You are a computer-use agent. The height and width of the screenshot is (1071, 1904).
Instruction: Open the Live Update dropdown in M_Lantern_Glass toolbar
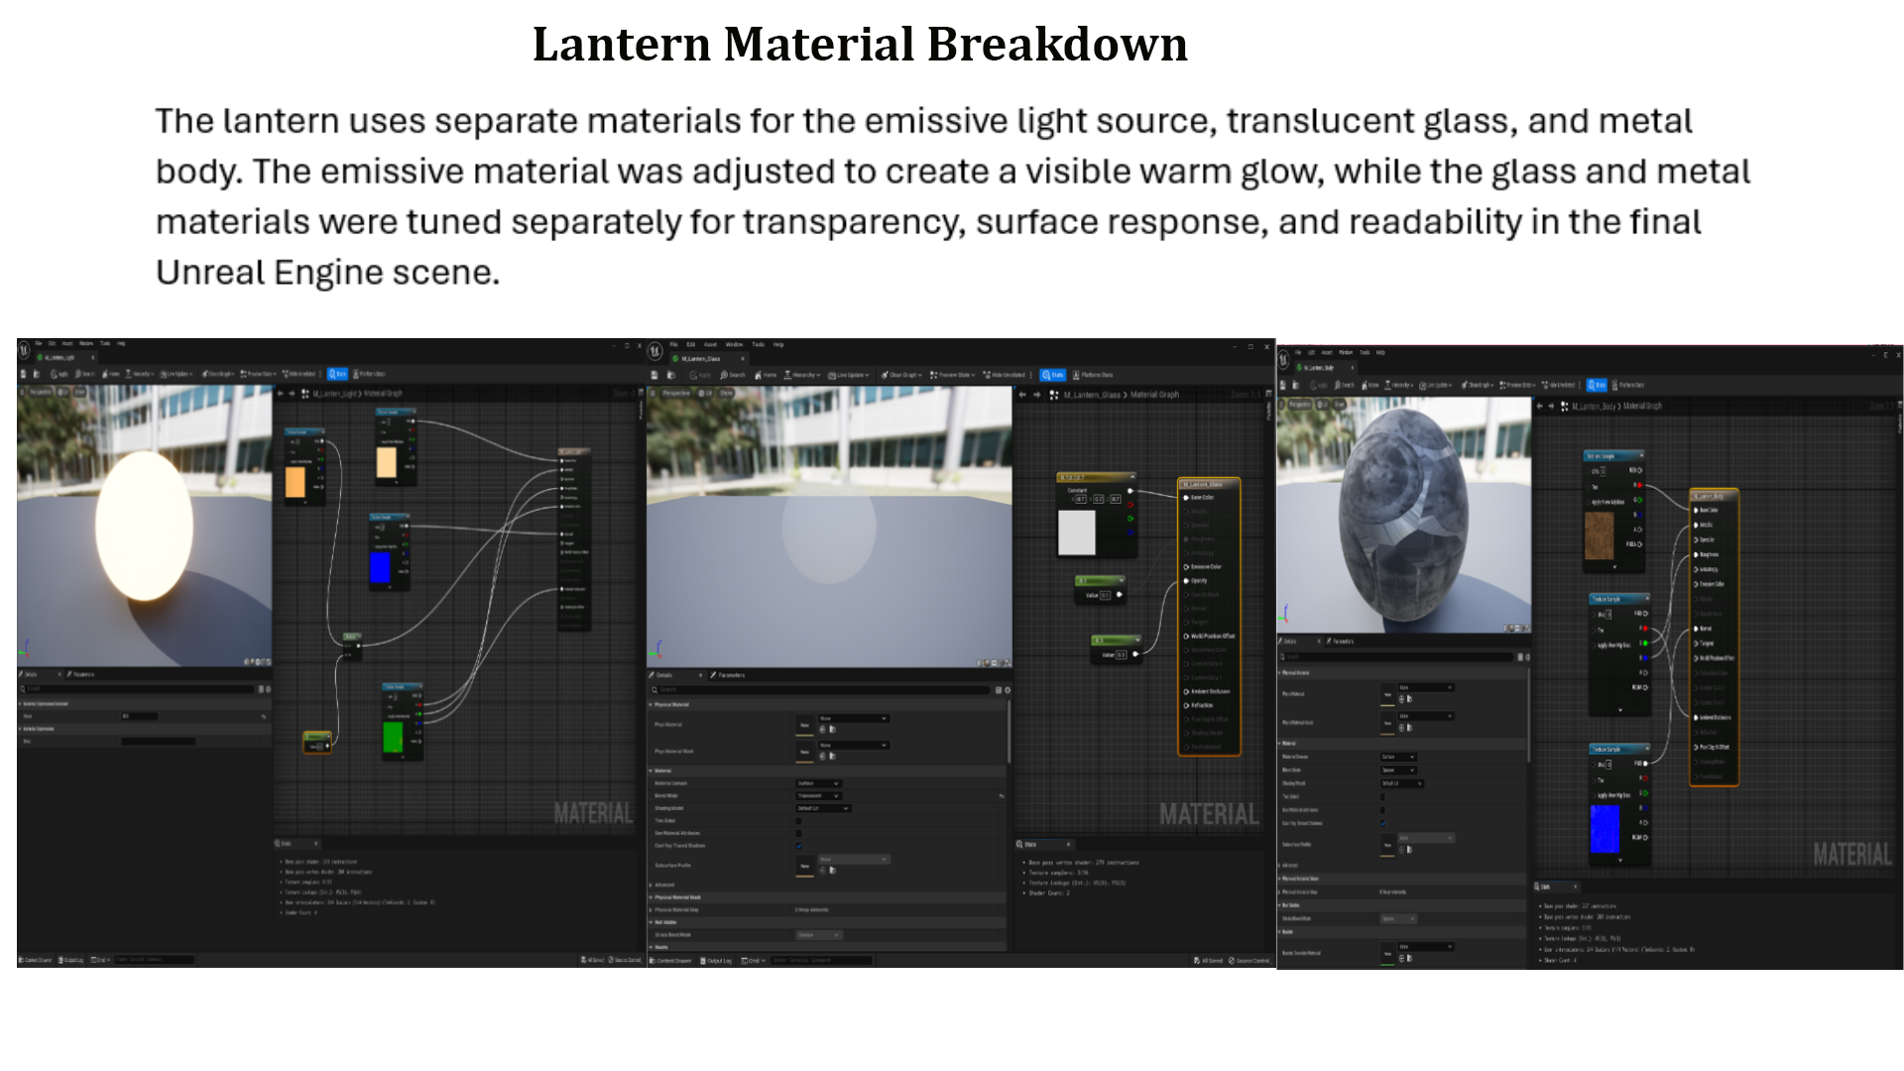(849, 375)
